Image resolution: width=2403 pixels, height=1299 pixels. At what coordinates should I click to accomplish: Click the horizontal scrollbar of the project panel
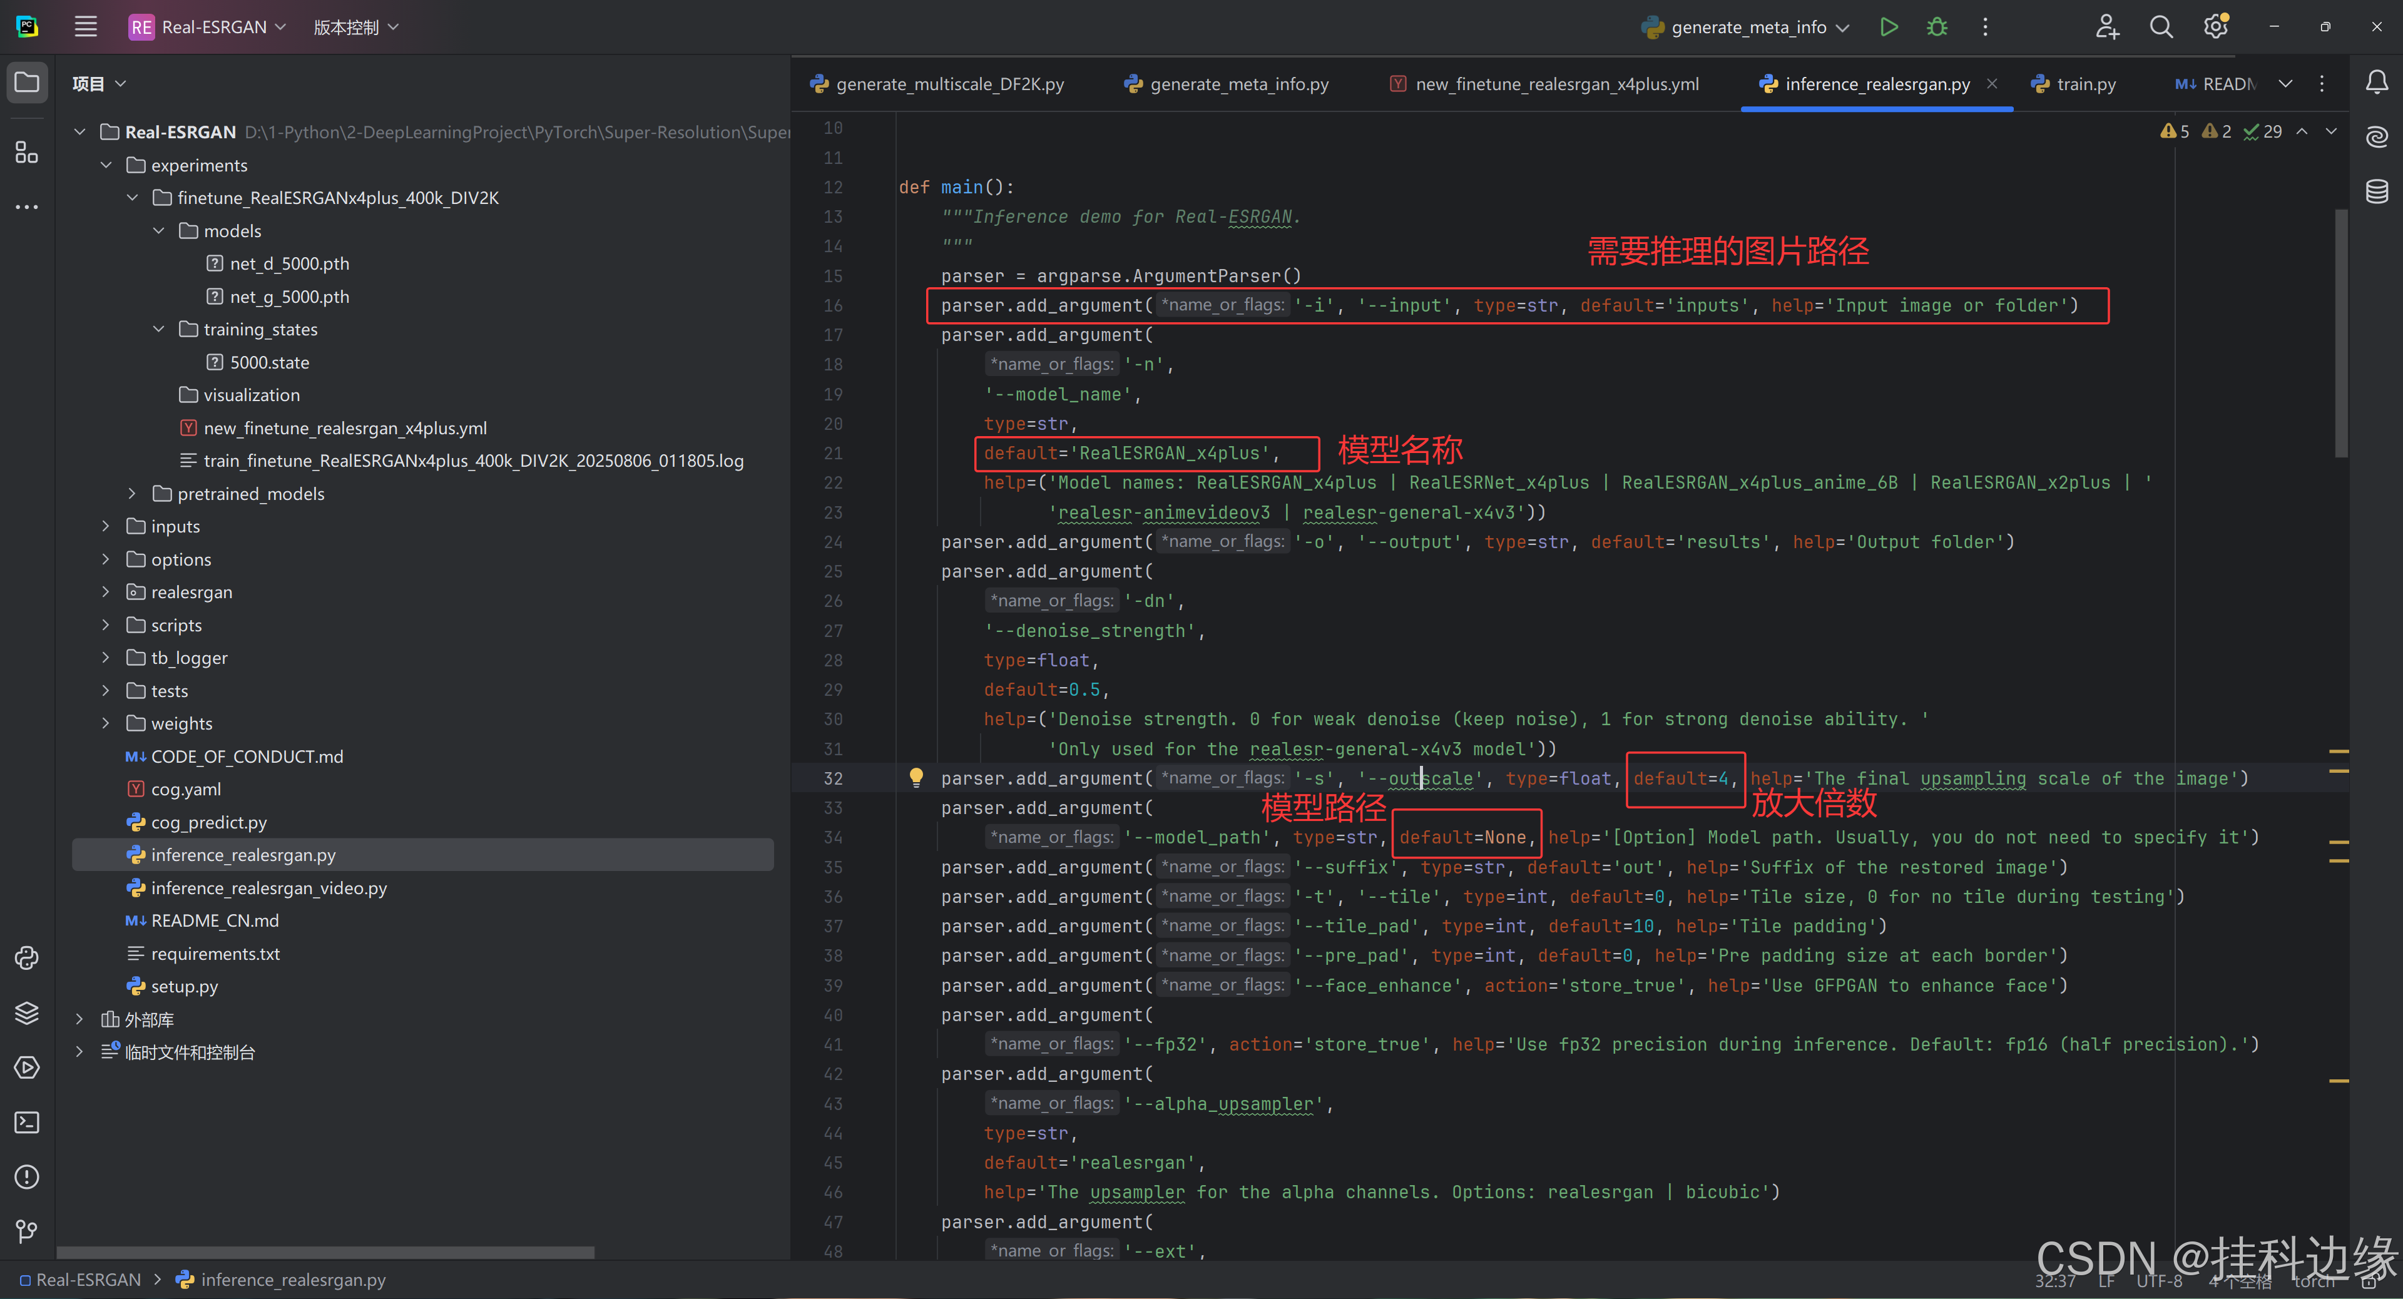pyautogui.click(x=325, y=1251)
